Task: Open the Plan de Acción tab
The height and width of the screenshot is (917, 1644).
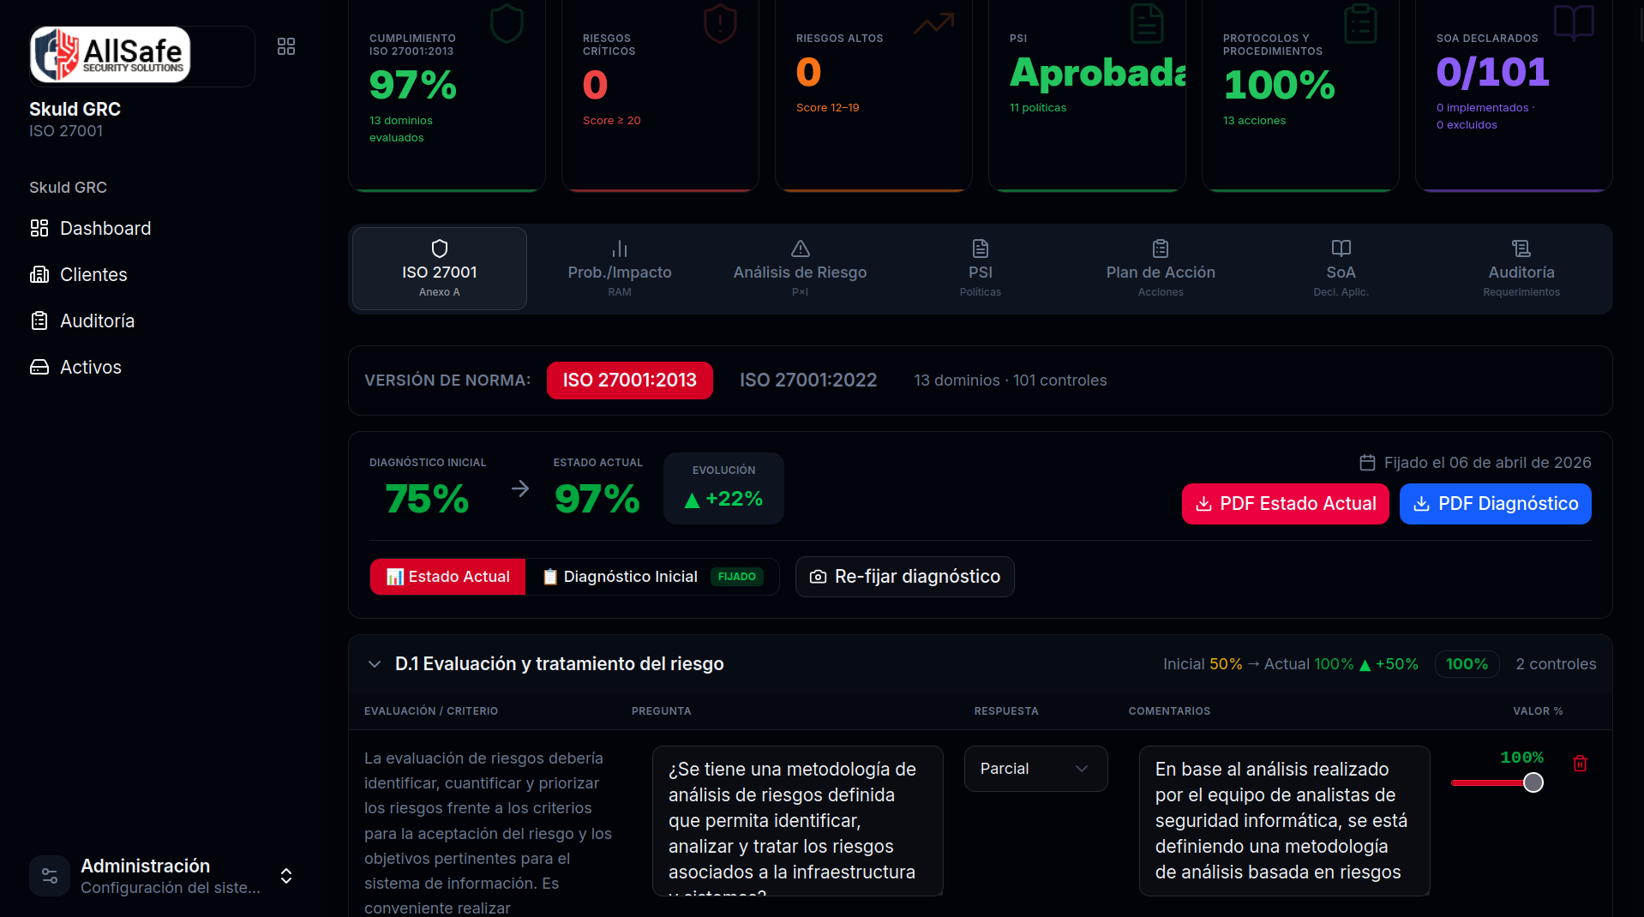Action: pos(1161,269)
